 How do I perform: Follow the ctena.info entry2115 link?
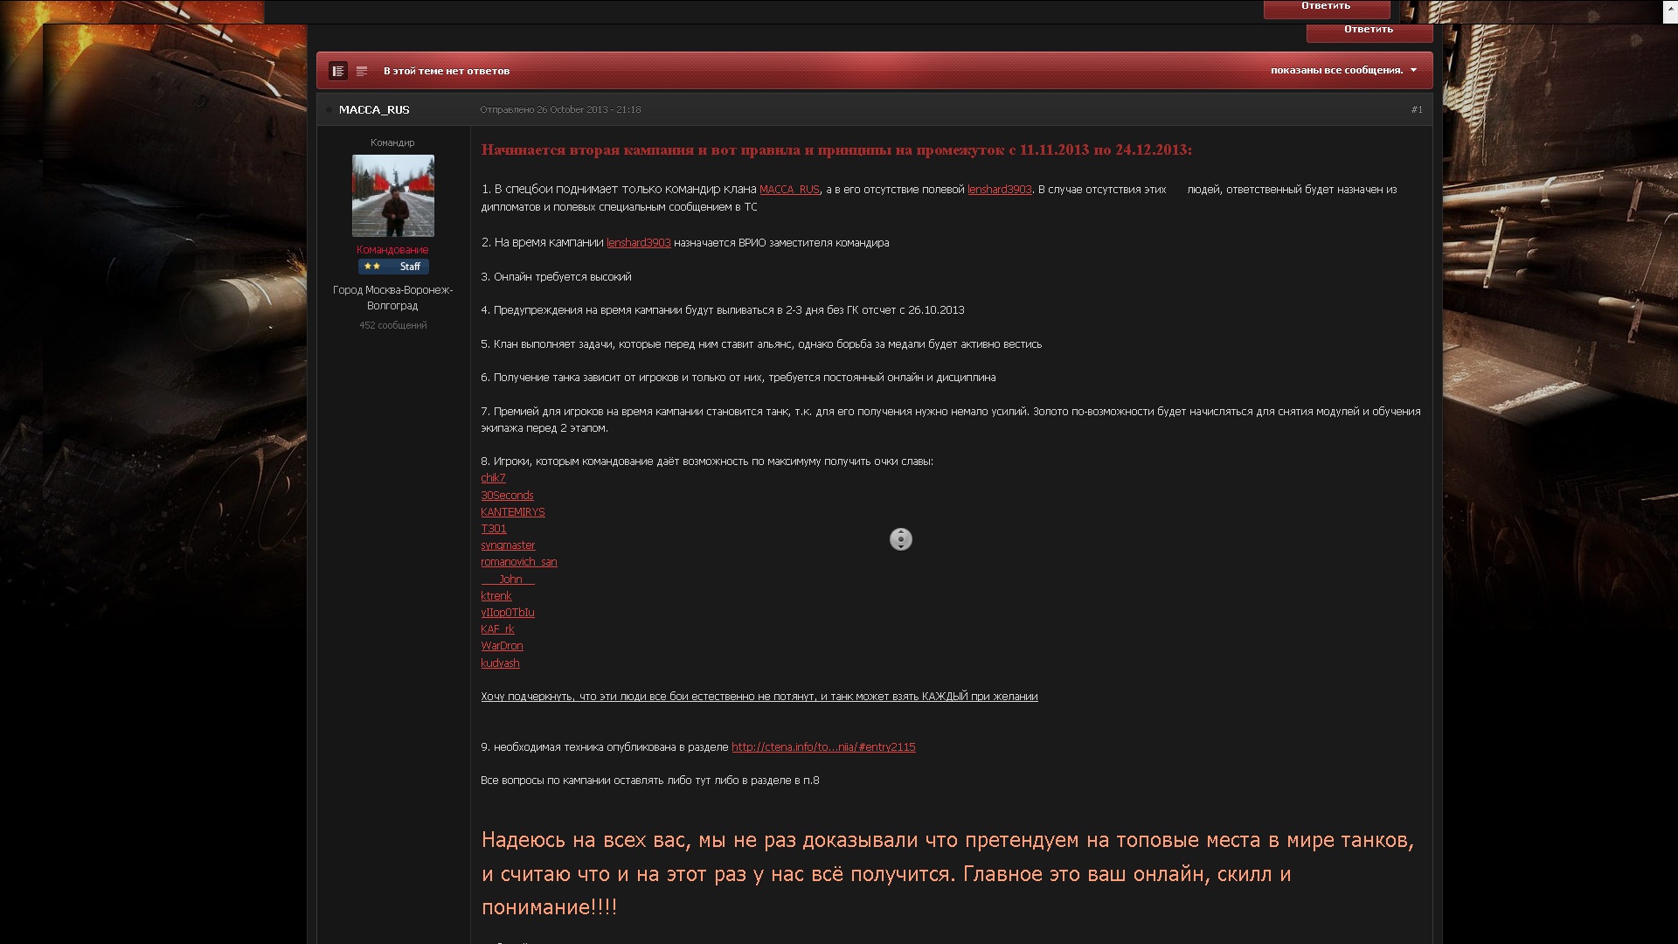click(x=822, y=747)
